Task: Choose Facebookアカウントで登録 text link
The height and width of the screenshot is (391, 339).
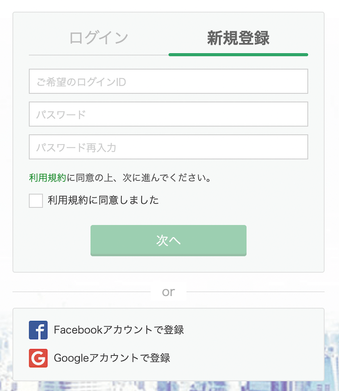Action: (119, 330)
